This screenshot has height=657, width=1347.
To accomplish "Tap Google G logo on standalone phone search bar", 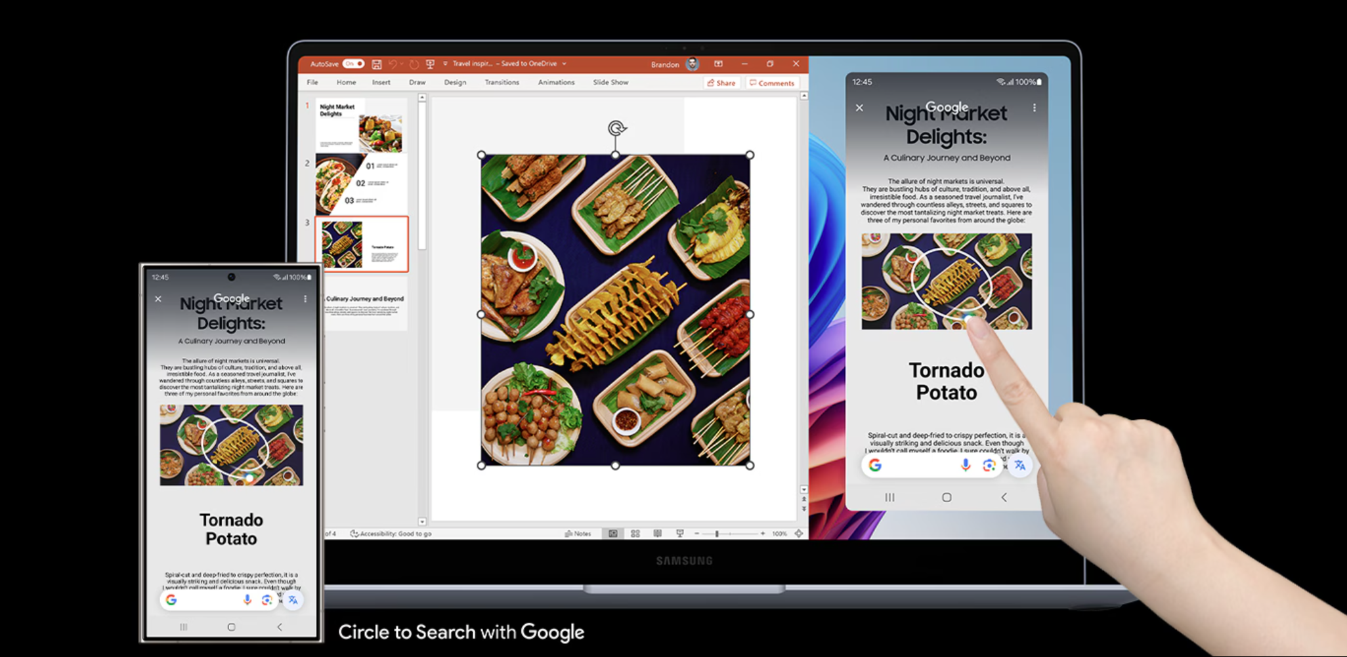I will pos(171,600).
